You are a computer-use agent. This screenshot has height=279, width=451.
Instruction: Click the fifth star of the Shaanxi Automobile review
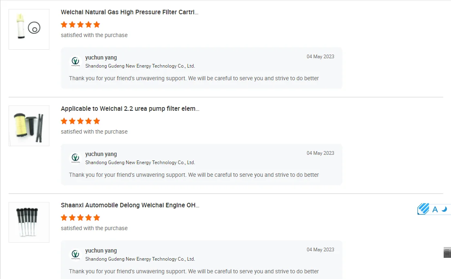click(x=97, y=217)
